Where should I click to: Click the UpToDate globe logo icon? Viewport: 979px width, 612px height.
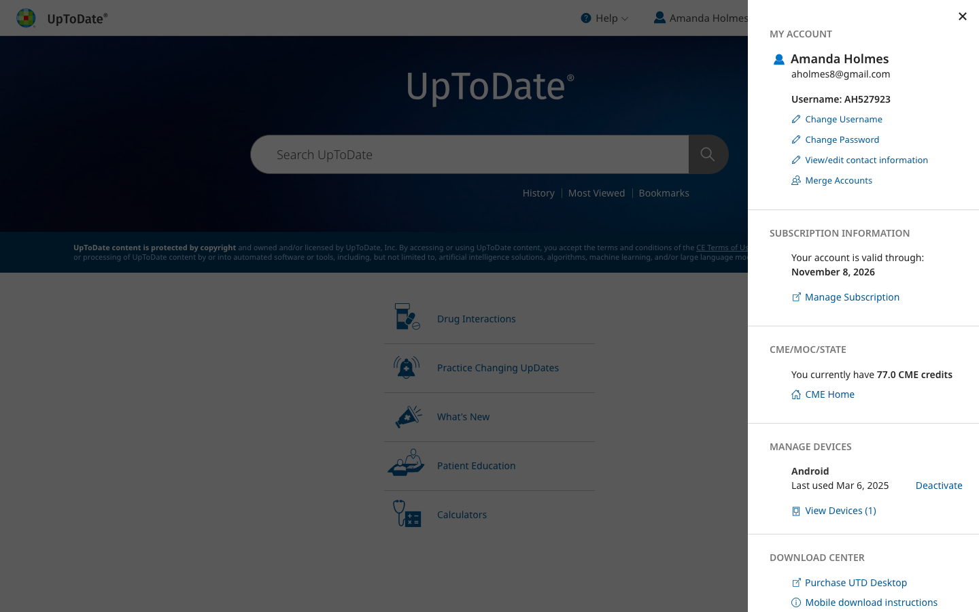(26, 18)
